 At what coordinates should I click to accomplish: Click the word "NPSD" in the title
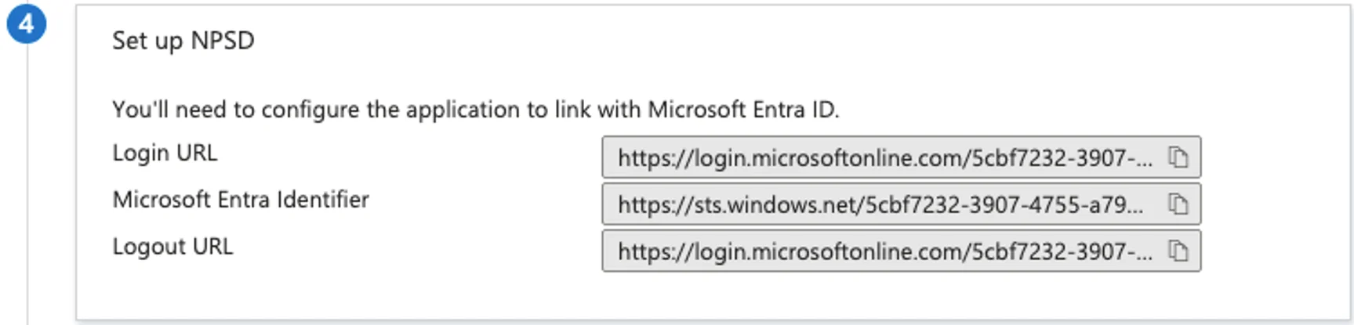pos(223,40)
